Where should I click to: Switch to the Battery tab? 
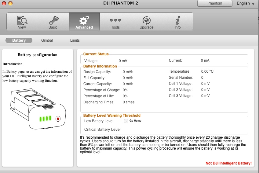[x=19, y=40]
